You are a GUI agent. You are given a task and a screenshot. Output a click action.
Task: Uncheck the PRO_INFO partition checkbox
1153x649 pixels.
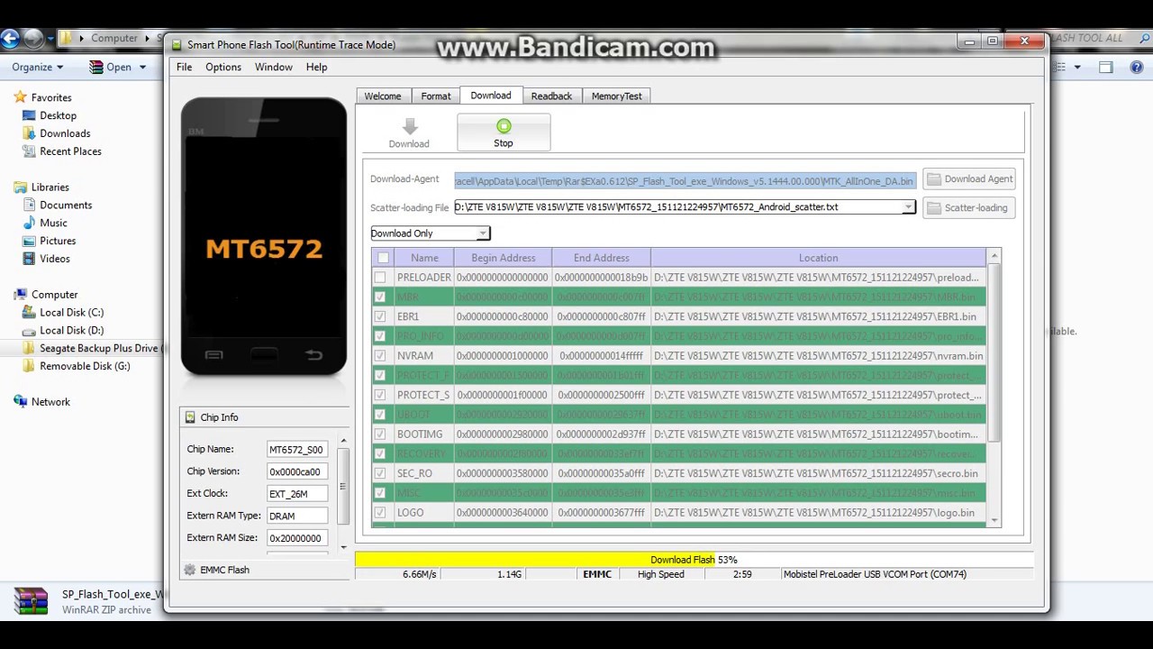[x=380, y=336]
